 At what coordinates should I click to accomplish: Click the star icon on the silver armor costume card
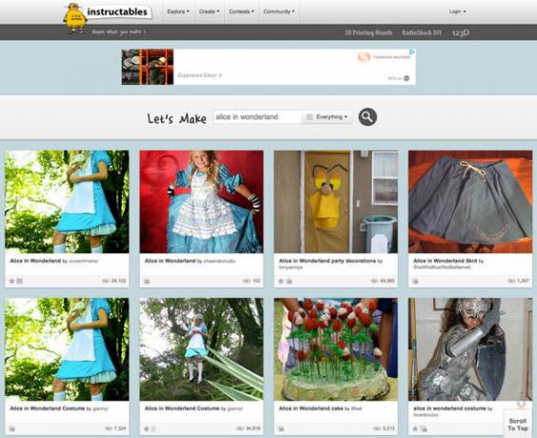[415, 428]
